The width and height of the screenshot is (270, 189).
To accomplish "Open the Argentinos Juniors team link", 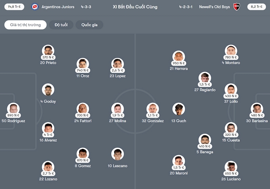I will tap(58, 7).
